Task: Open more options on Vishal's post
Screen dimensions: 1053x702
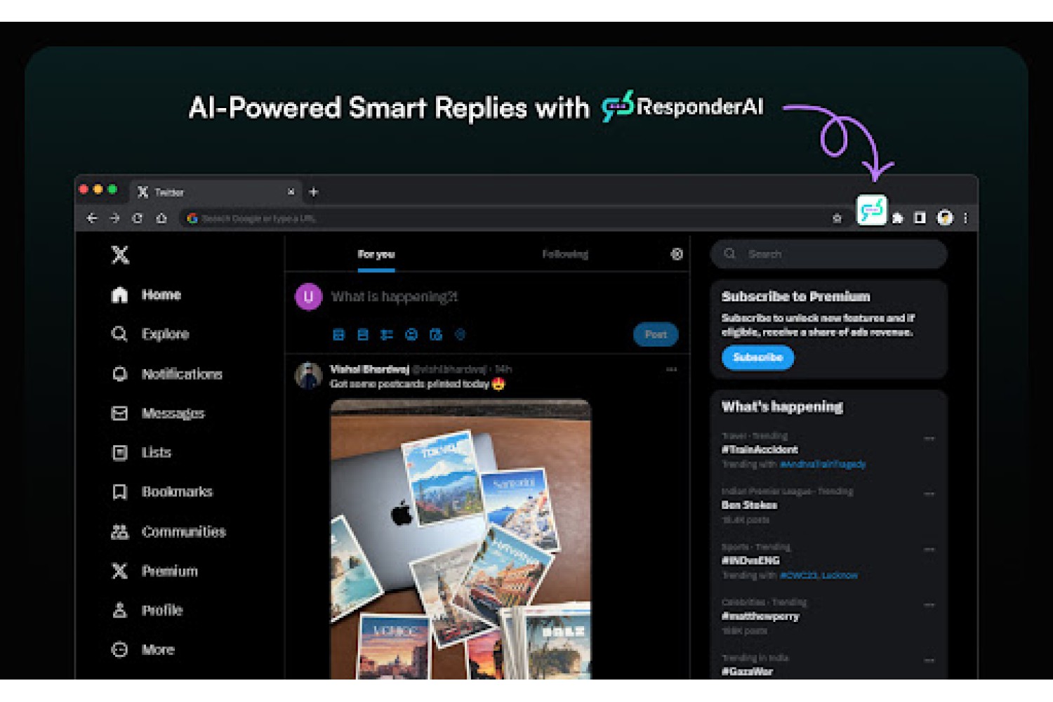Action: point(672,369)
